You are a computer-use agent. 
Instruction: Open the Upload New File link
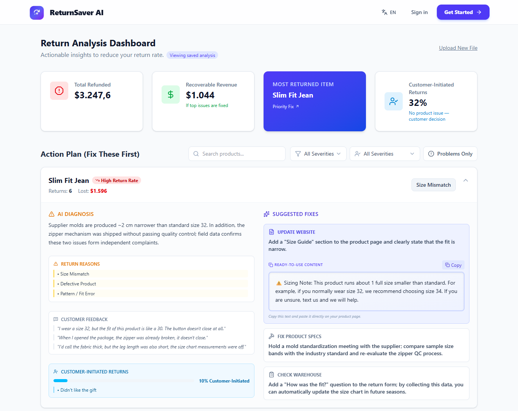(458, 48)
